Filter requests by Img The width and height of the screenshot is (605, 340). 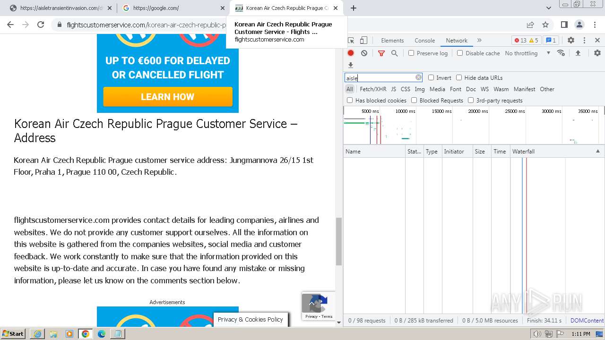coord(420,89)
